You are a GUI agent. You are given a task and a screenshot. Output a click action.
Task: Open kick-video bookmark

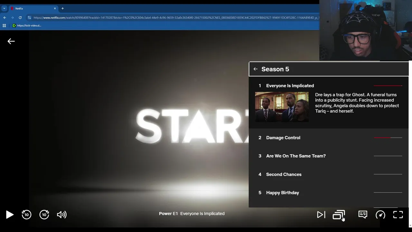pos(27,25)
